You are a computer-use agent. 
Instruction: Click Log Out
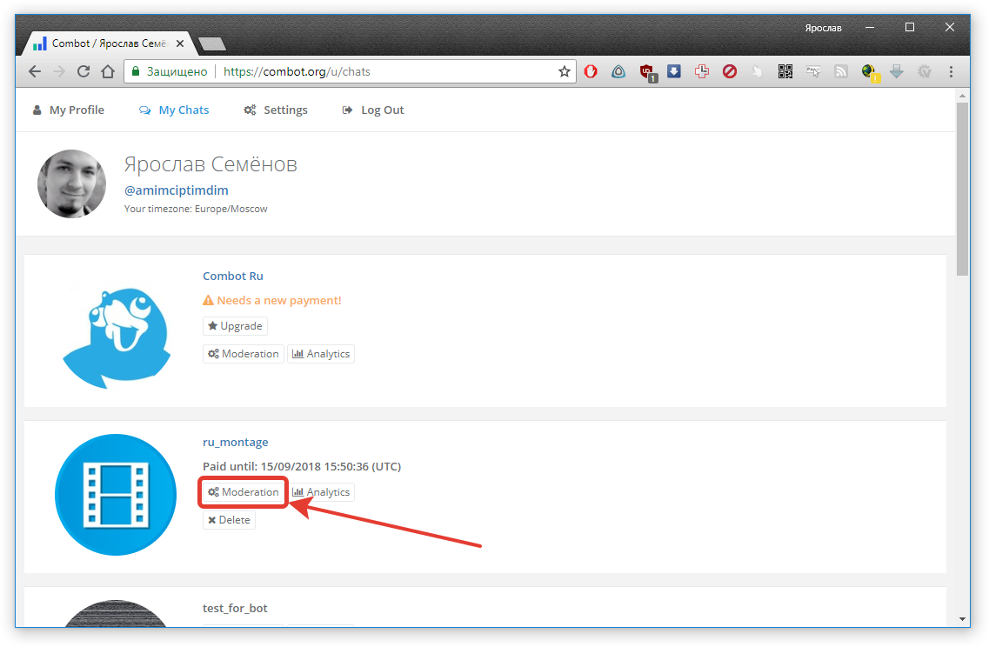pos(373,110)
